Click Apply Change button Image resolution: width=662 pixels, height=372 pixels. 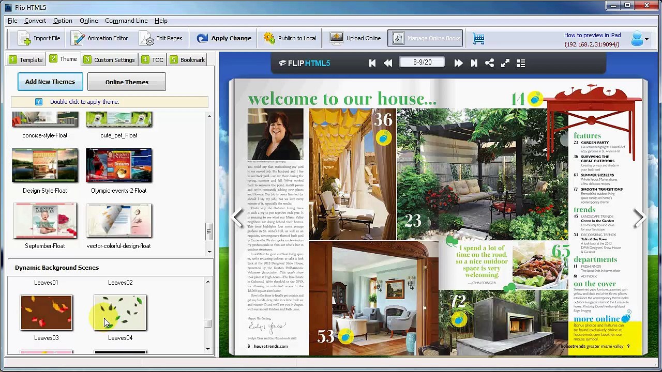(x=224, y=38)
